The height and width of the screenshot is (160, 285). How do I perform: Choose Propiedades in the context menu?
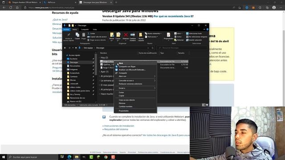click(135, 111)
